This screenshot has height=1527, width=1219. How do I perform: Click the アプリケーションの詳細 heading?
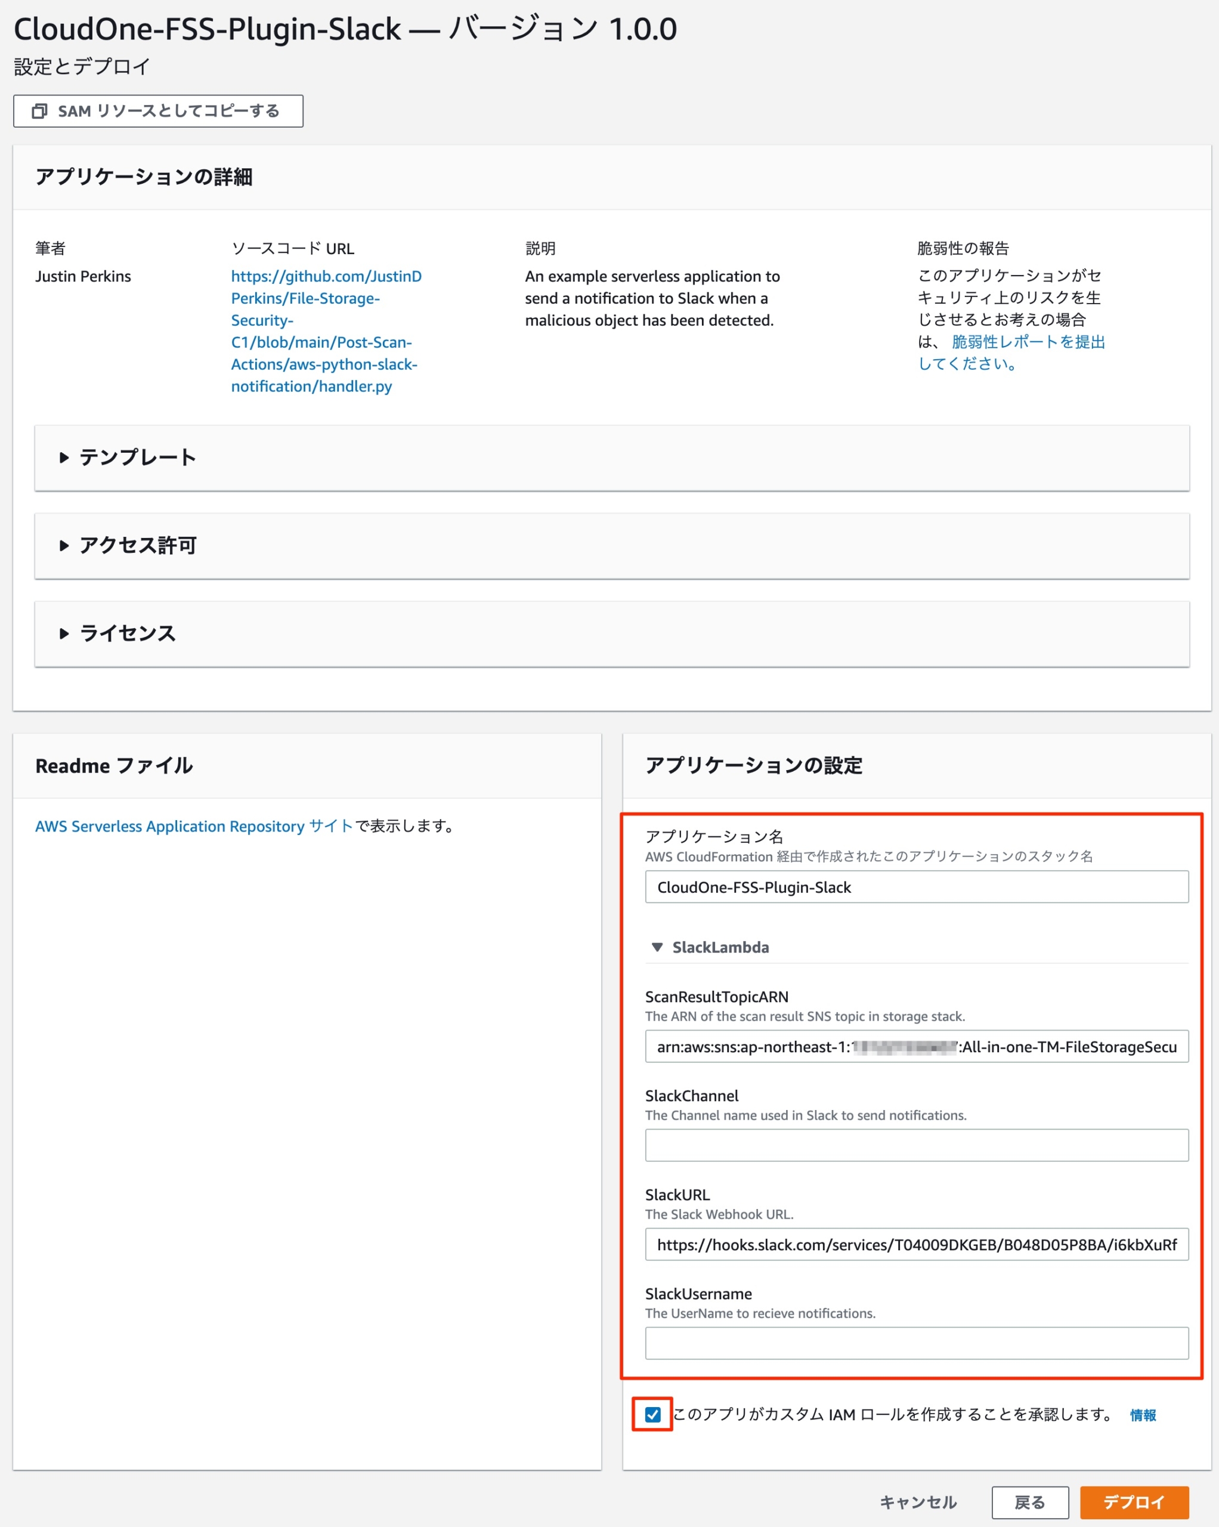(x=144, y=177)
